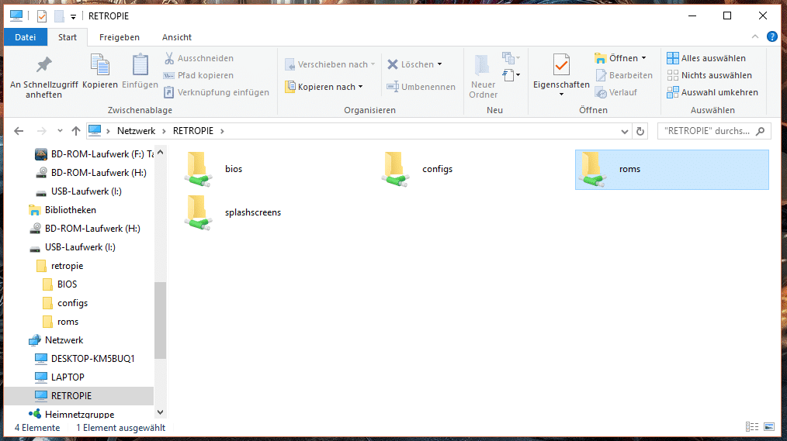Pin to Quick Access (An Schnellzugriff anheften)
Image resolution: width=787 pixels, height=441 pixels.
pos(43,76)
